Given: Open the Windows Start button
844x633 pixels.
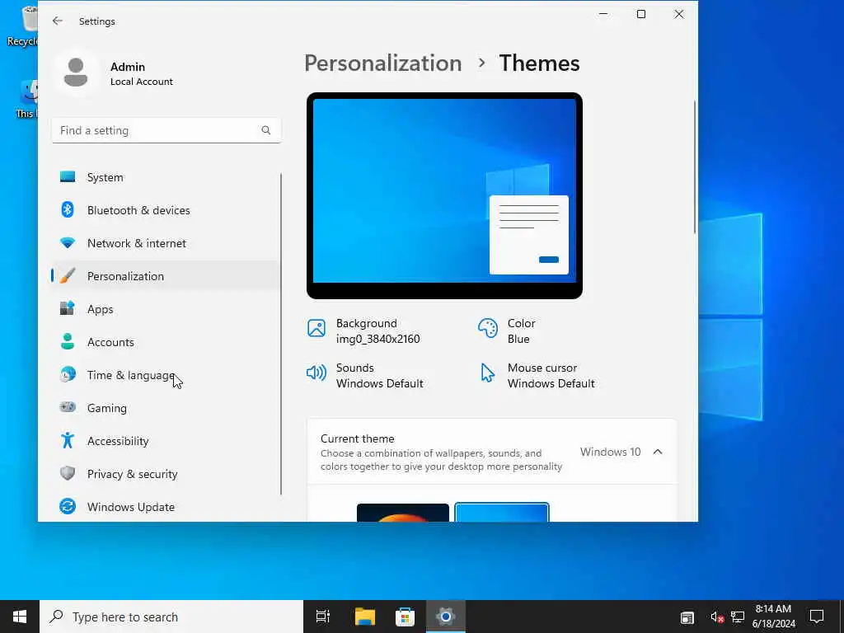Looking at the screenshot, I should 20,617.
